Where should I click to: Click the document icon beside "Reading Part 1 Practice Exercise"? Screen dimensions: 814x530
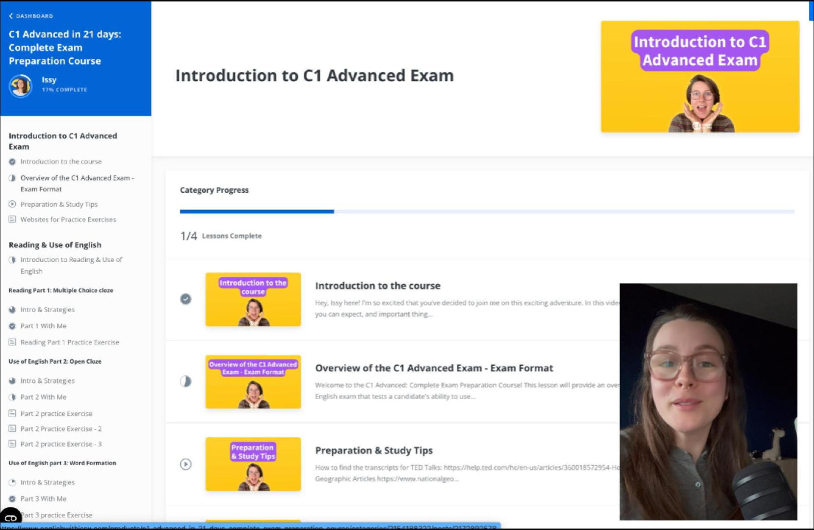coord(12,342)
